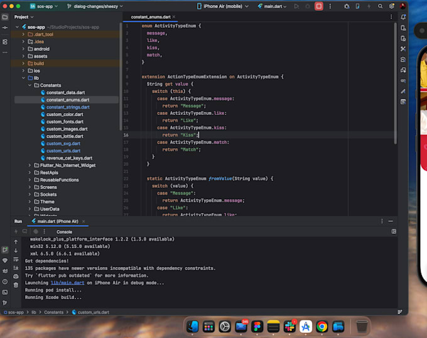Image resolution: width=427 pixels, height=338 pixels.
Task: Open Mail from the dock
Action: (241, 326)
